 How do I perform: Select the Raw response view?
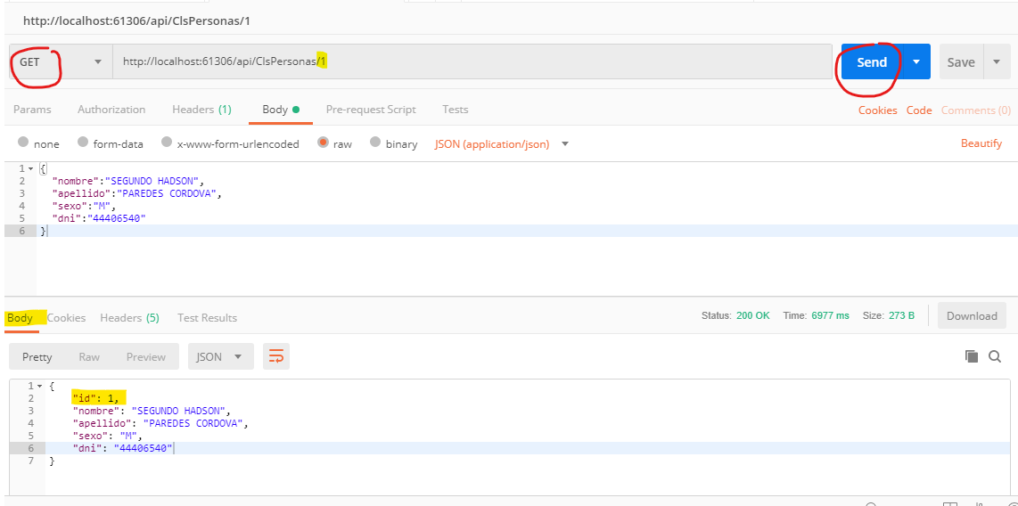[89, 357]
